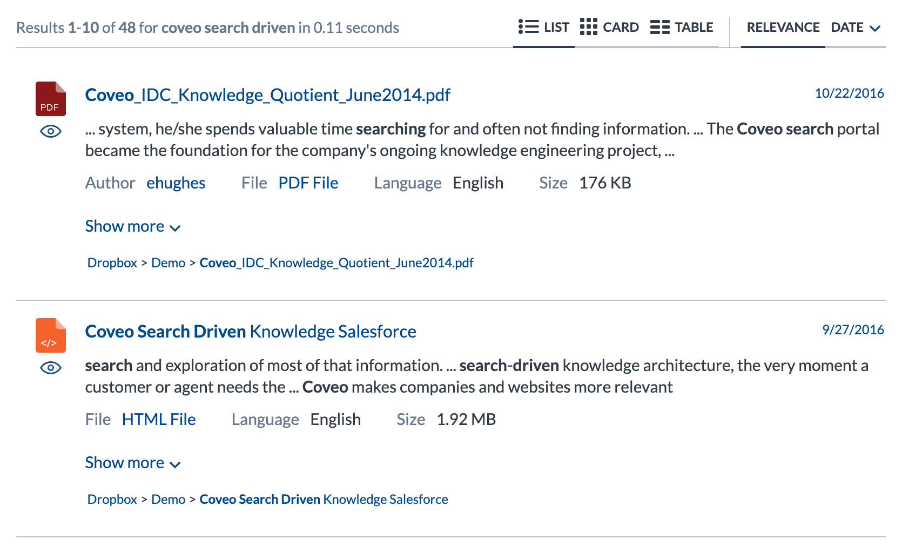Click English language value in PDF result
902x553 pixels.
(478, 183)
